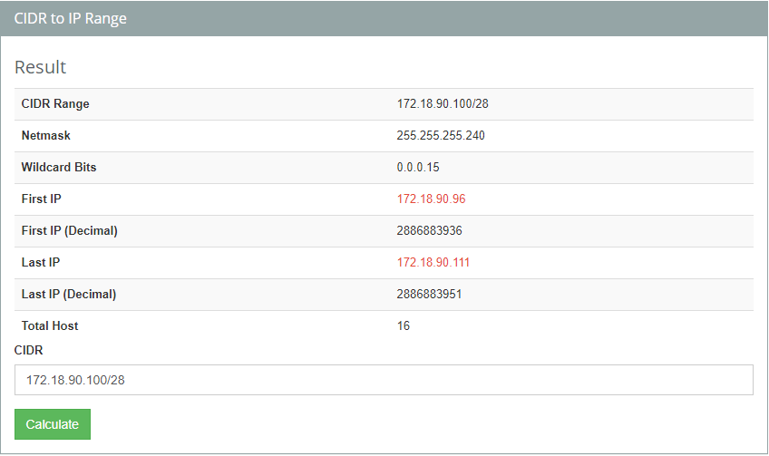Focus the CIDR input field
The height and width of the screenshot is (456, 769).
384,380
